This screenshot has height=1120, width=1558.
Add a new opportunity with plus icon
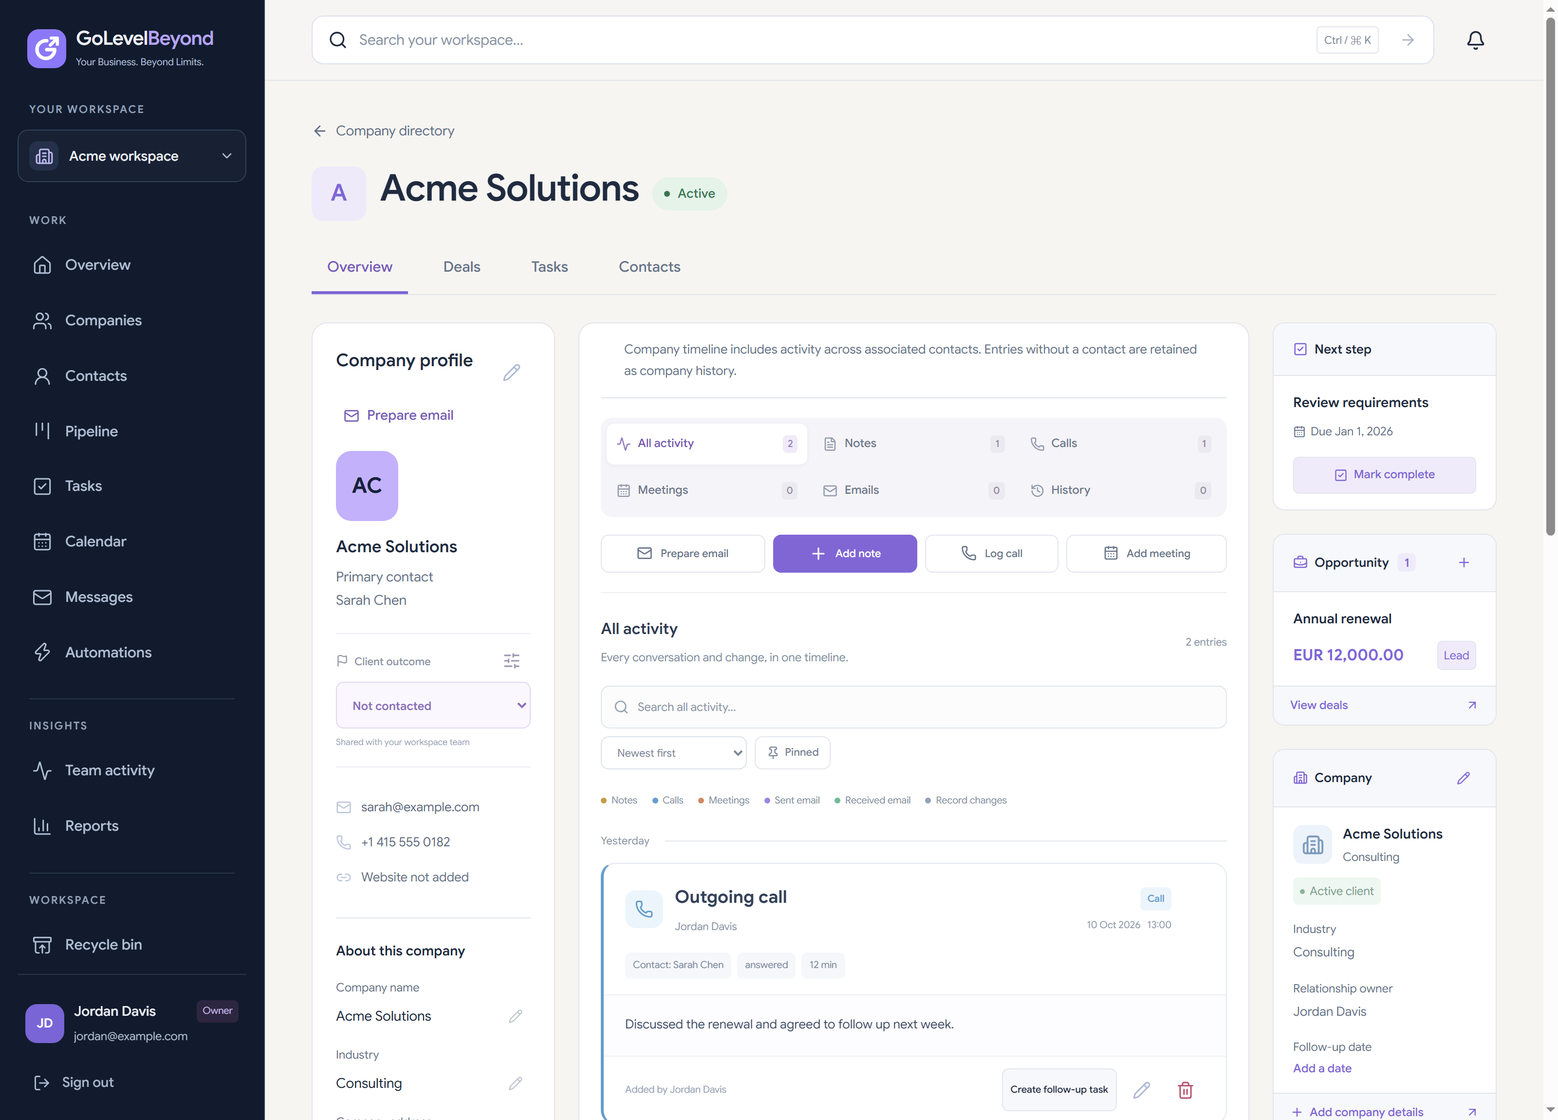(x=1463, y=562)
